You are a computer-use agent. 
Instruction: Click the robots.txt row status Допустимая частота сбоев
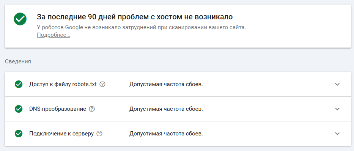166,84
